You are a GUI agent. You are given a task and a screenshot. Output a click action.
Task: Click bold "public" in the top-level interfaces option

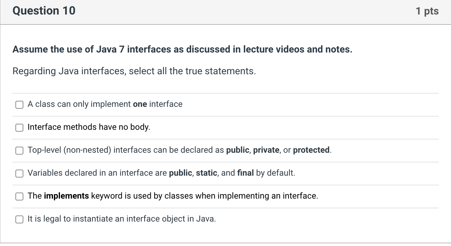[237, 150]
